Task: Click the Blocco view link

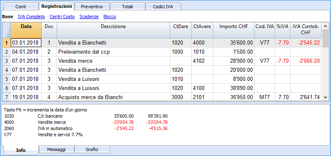Action: tap(110, 17)
